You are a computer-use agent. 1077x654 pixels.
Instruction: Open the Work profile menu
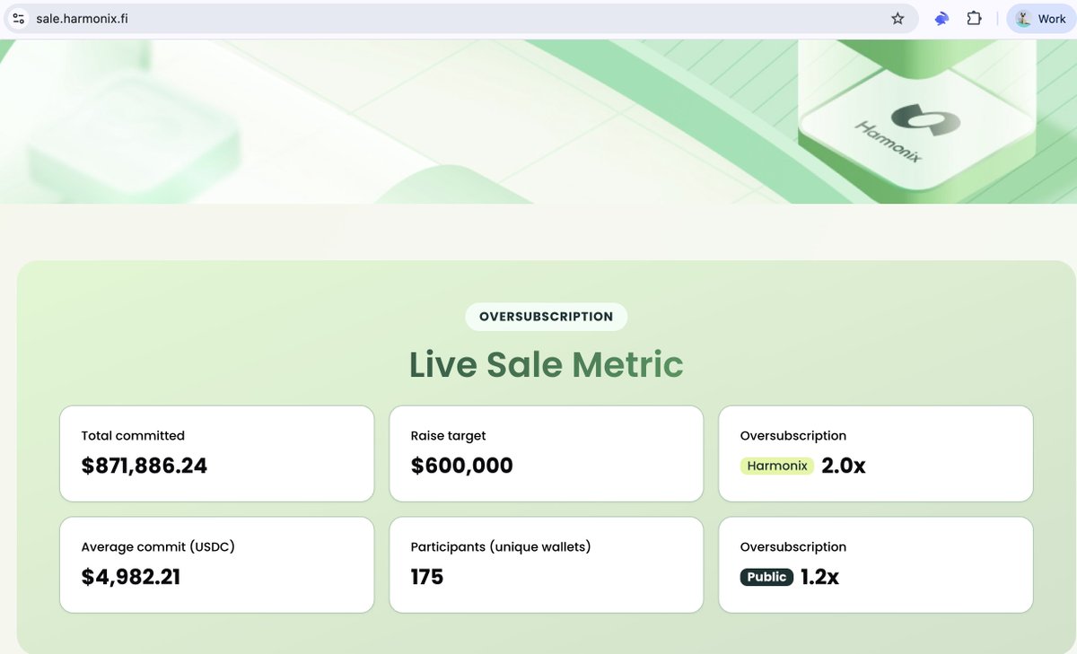coord(1040,18)
